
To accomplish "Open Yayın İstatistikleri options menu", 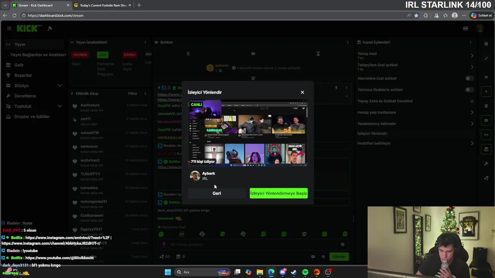I will click(x=145, y=42).
